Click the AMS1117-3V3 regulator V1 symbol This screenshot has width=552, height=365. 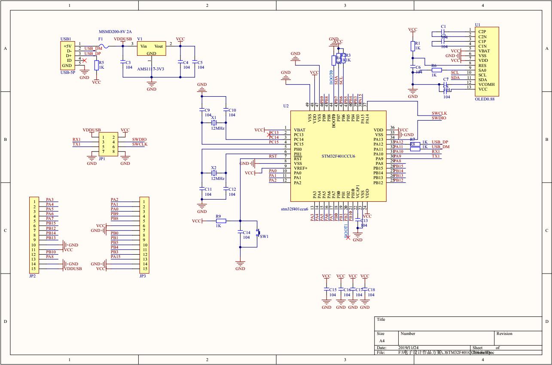point(151,49)
